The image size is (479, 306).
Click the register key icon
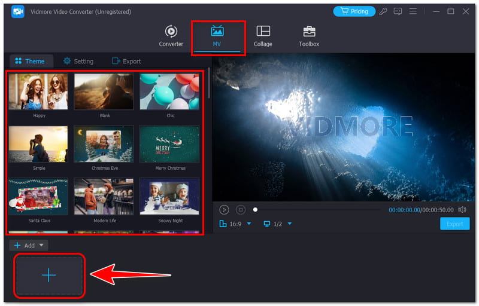pos(383,11)
